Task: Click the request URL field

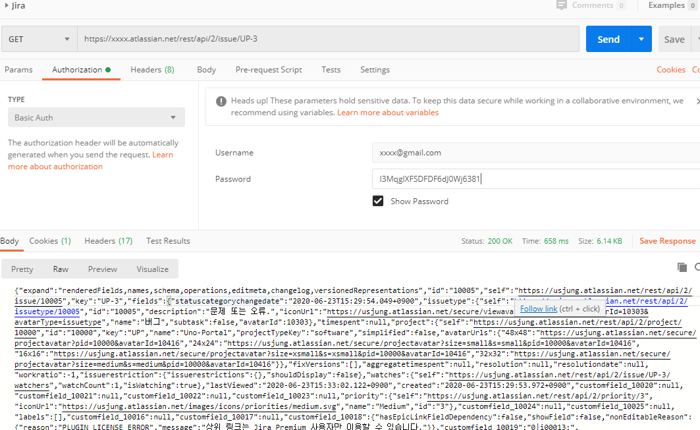Action: [328, 39]
